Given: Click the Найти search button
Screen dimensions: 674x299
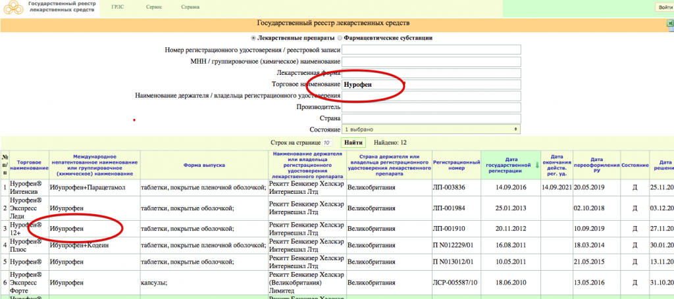Looking at the screenshot, I should coord(353,142).
